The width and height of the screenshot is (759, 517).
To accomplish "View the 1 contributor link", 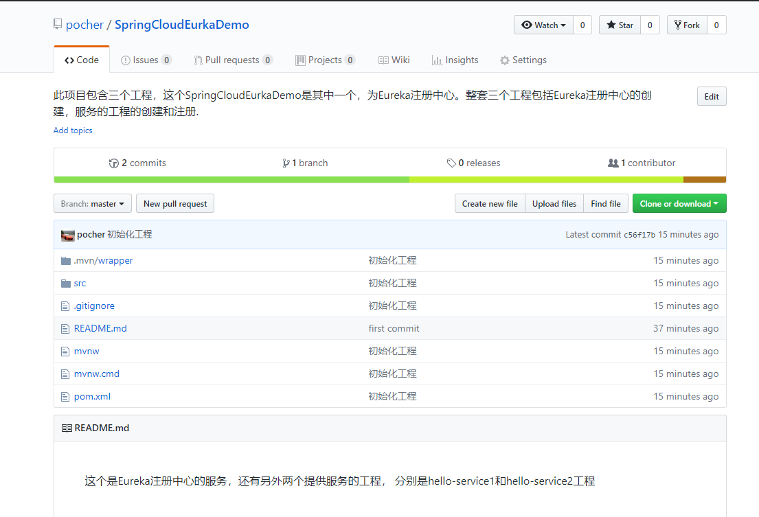I will tap(642, 163).
